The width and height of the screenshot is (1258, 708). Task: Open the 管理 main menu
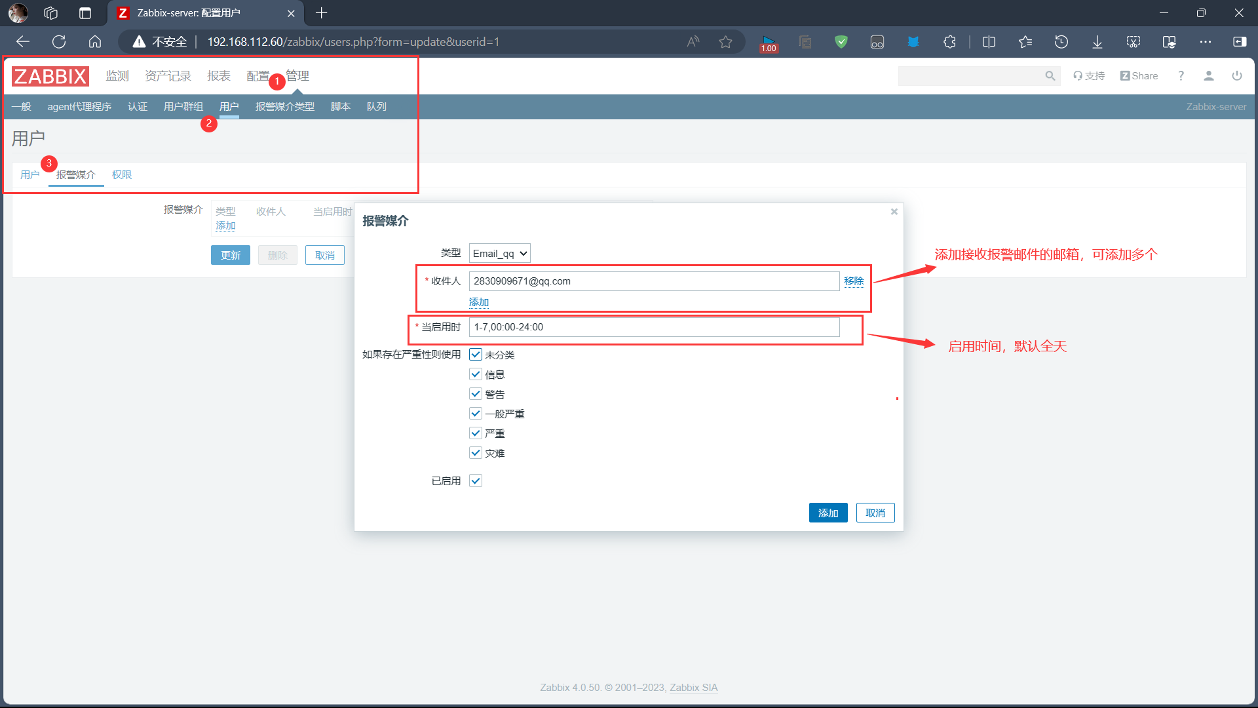click(x=297, y=76)
